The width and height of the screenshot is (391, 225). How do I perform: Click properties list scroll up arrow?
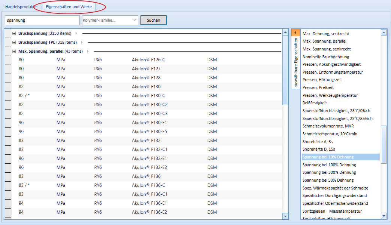pyautogui.click(x=384, y=33)
